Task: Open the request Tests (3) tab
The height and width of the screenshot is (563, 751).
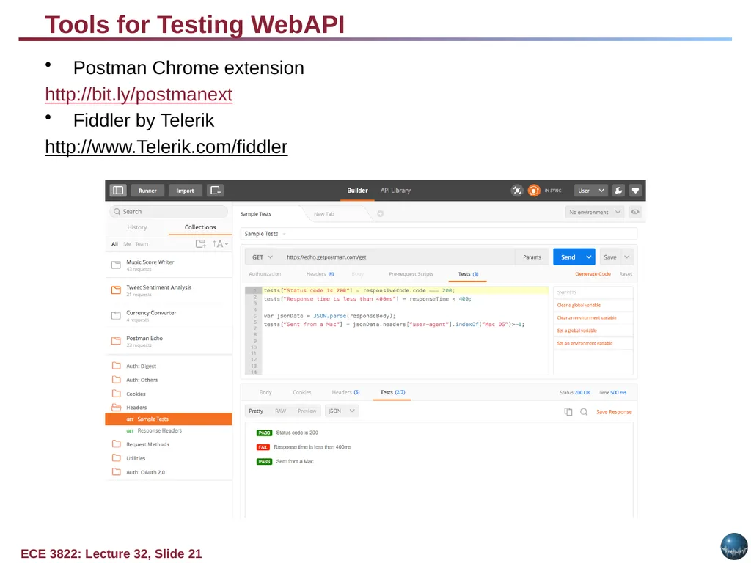Action: [468, 274]
